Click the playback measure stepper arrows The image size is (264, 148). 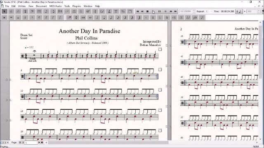[x=194, y=12]
